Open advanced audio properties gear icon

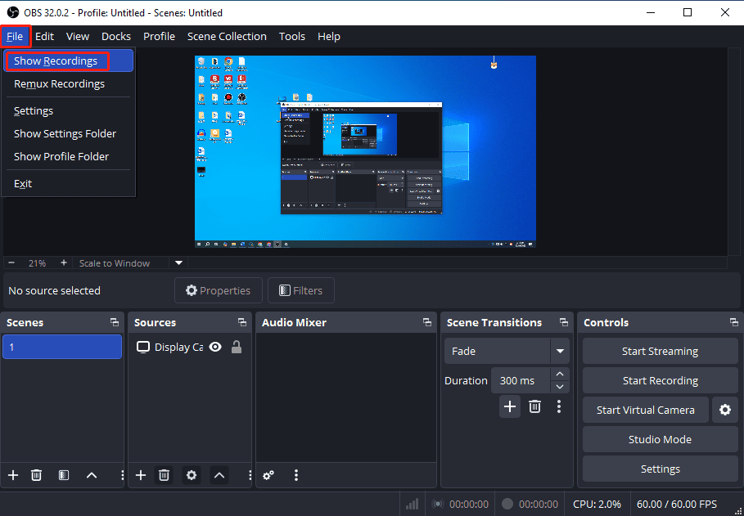[x=268, y=475]
